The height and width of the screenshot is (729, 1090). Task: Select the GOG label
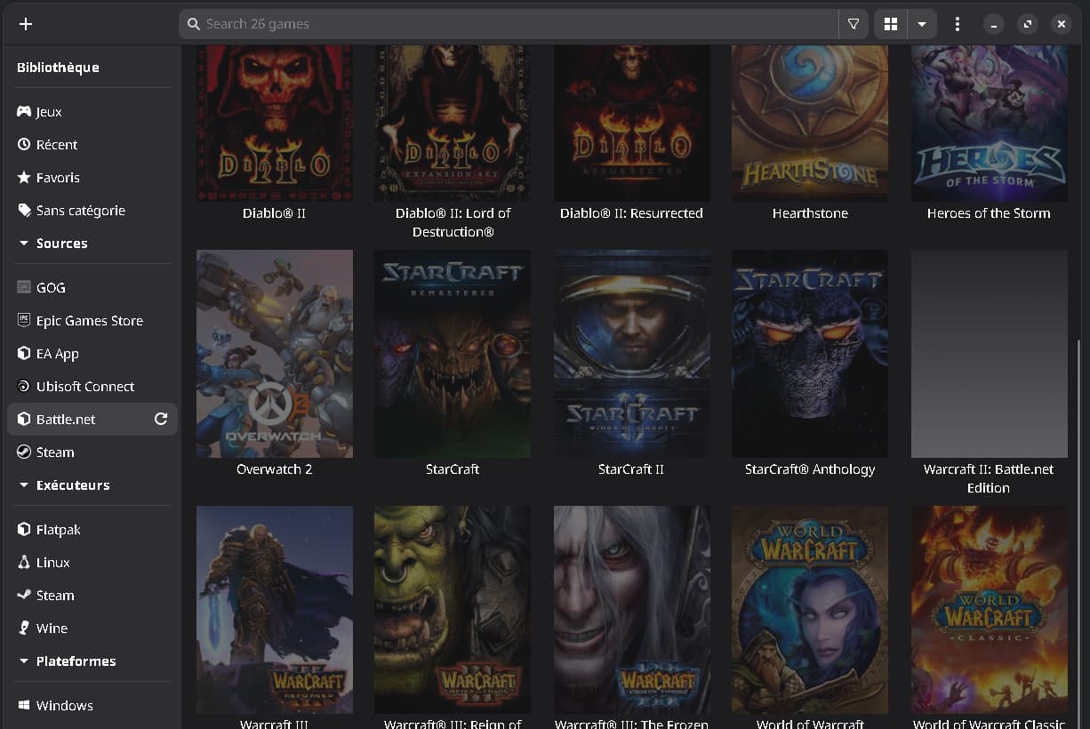pyautogui.click(x=51, y=288)
